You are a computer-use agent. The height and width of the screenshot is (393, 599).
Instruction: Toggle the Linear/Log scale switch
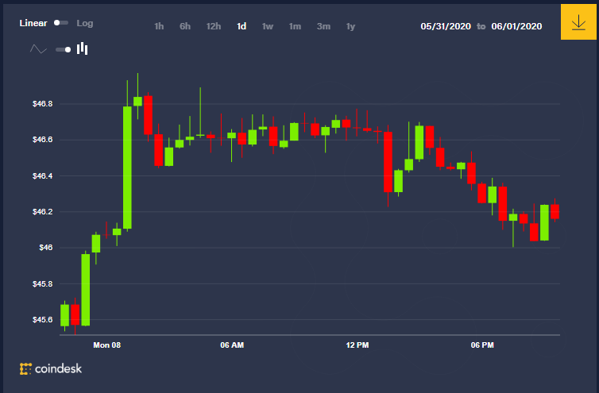pos(61,23)
